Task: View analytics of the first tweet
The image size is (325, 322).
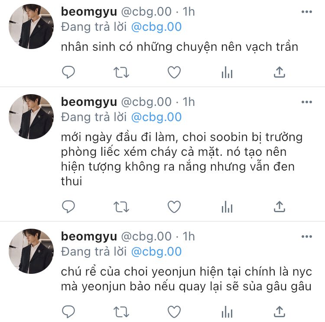Action: click(x=227, y=72)
